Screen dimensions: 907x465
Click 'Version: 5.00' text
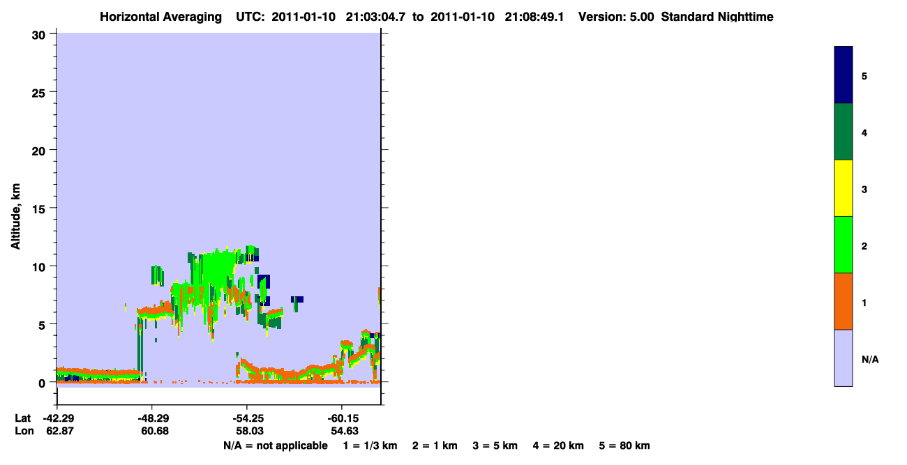pyautogui.click(x=616, y=17)
